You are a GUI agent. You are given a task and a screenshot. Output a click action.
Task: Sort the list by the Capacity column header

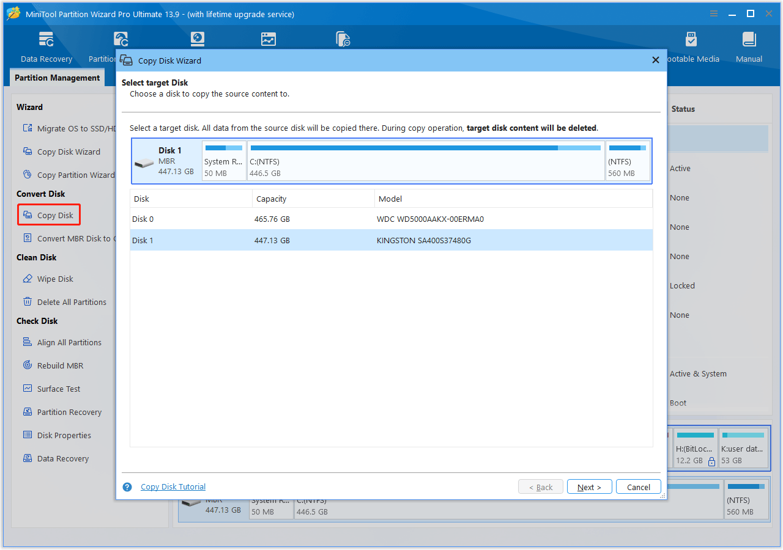(313, 199)
